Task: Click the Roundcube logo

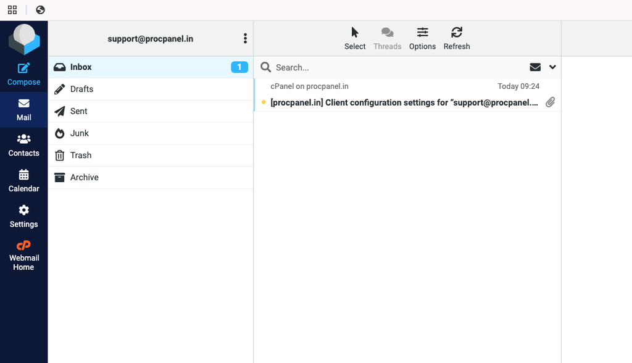Action: click(24, 39)
